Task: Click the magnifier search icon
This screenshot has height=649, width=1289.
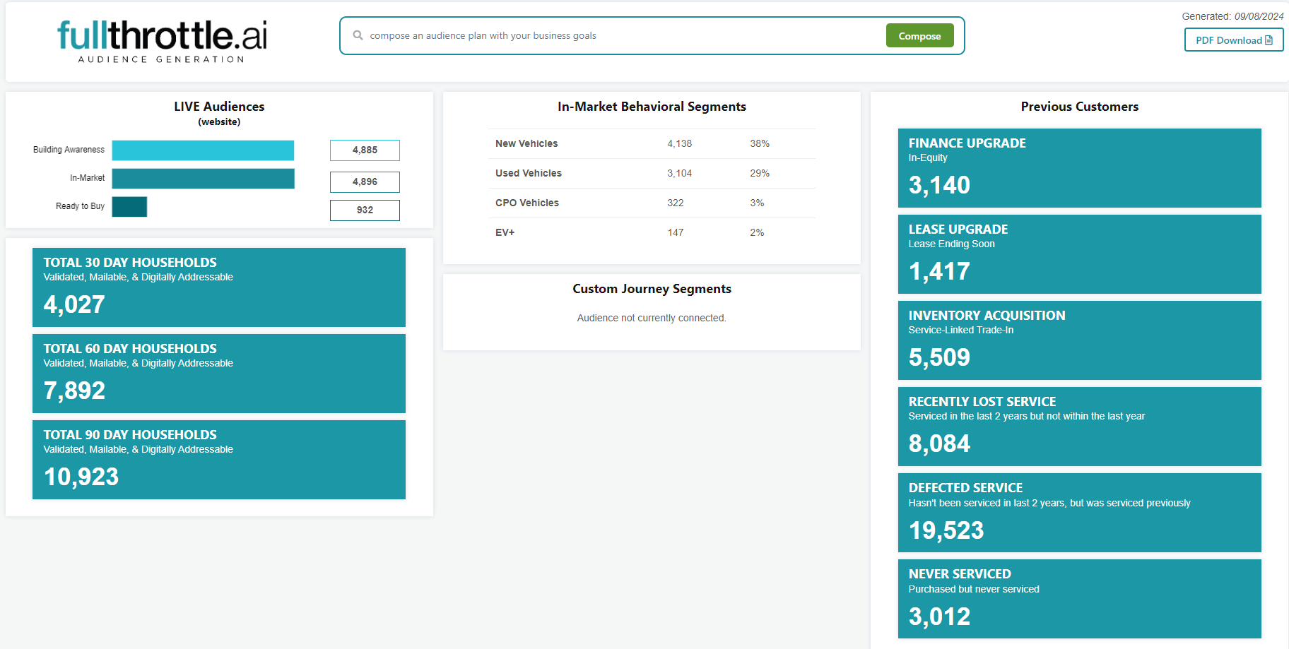Action: (x=358, y=35)
